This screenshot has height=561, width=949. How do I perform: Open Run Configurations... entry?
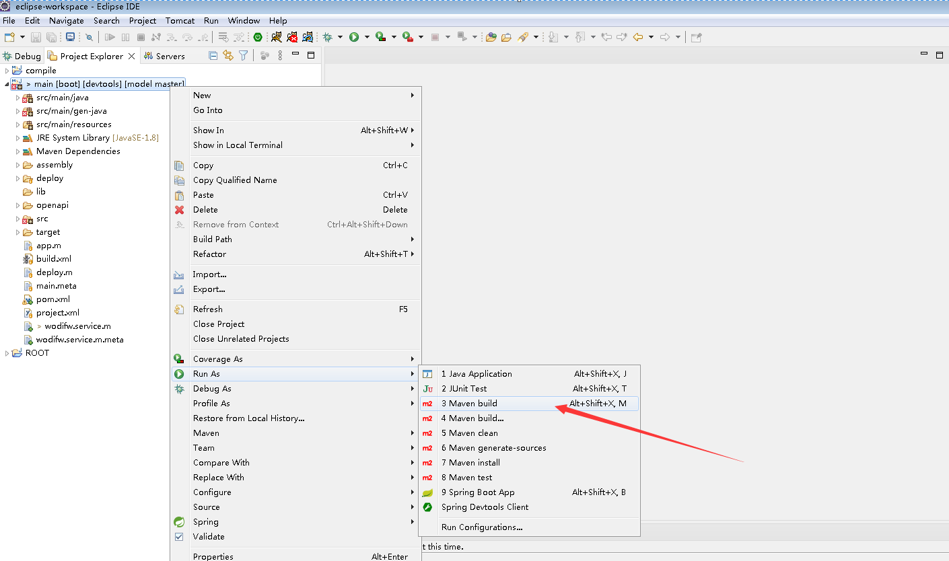tap(528, 527)
